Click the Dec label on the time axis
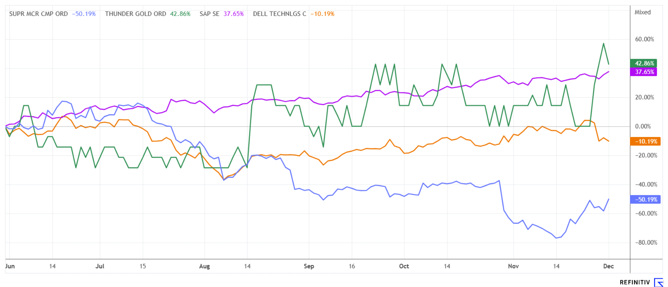Image resolution: width=668 pixels, height=287 pixels. [608, 266]
